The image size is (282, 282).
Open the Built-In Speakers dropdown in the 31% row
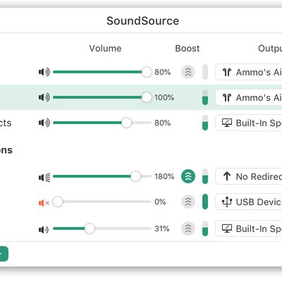click(249, 228)
